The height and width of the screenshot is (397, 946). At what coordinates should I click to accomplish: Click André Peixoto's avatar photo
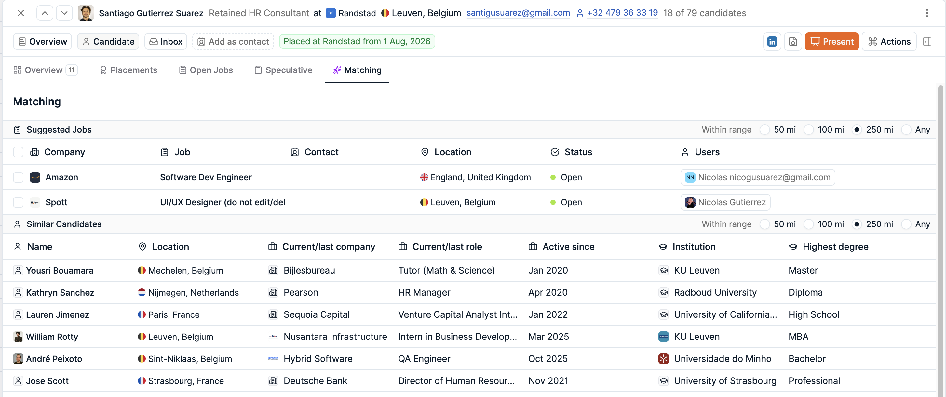pyautogui.click(x=18, y=359)
